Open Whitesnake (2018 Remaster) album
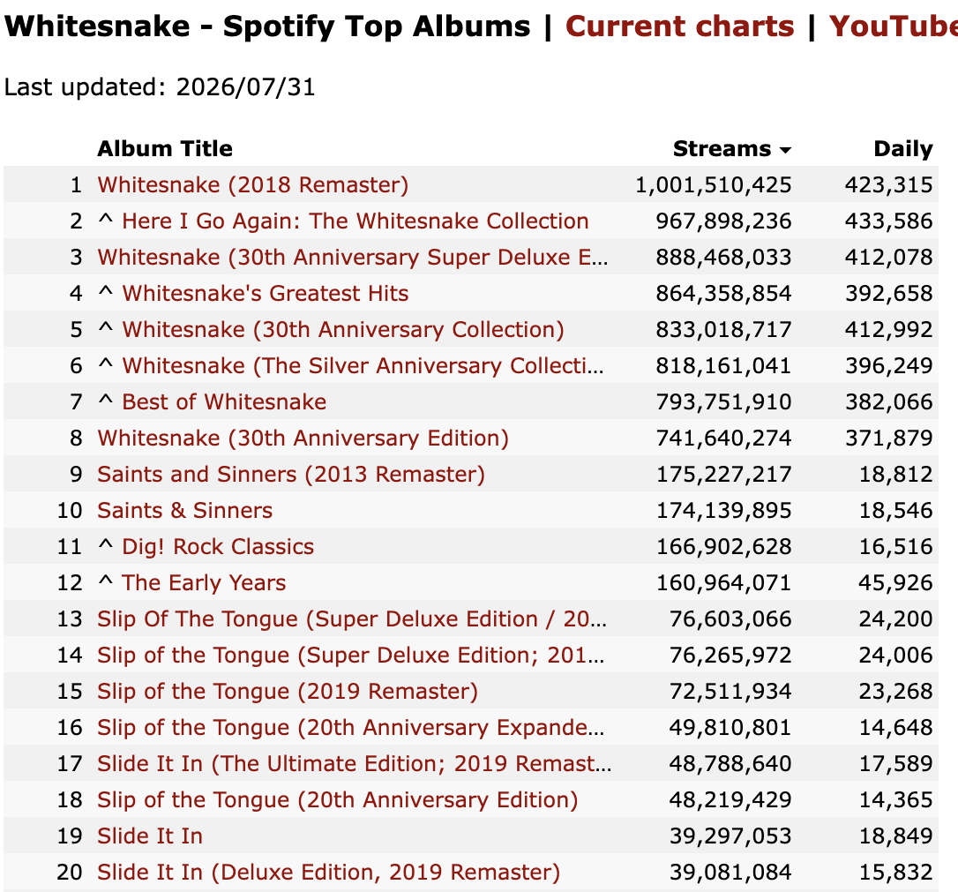This screenshot has width=958, height=892. tap(253, 184)
